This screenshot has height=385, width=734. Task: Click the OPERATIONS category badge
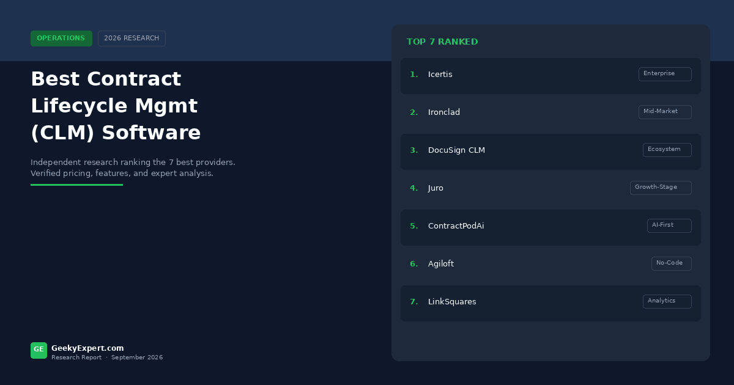coord(61,38)
